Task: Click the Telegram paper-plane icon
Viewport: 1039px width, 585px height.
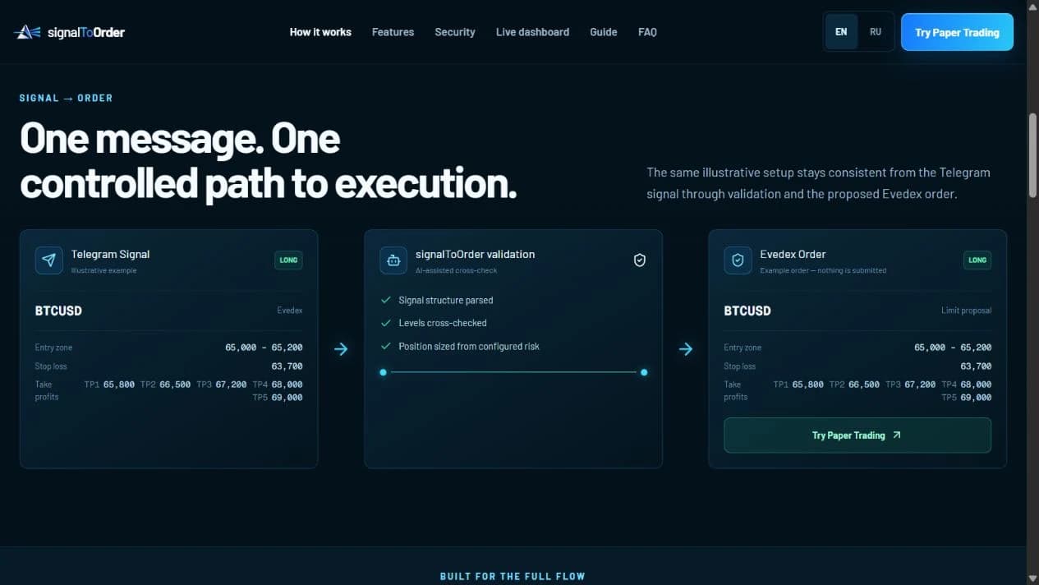Action: click(49, 260)
